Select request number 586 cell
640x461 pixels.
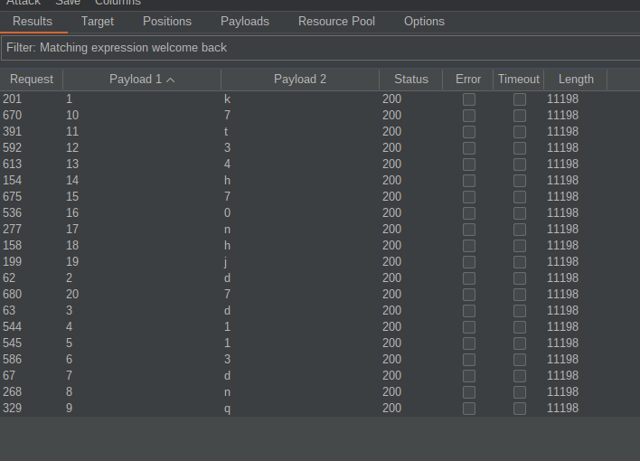13,360
